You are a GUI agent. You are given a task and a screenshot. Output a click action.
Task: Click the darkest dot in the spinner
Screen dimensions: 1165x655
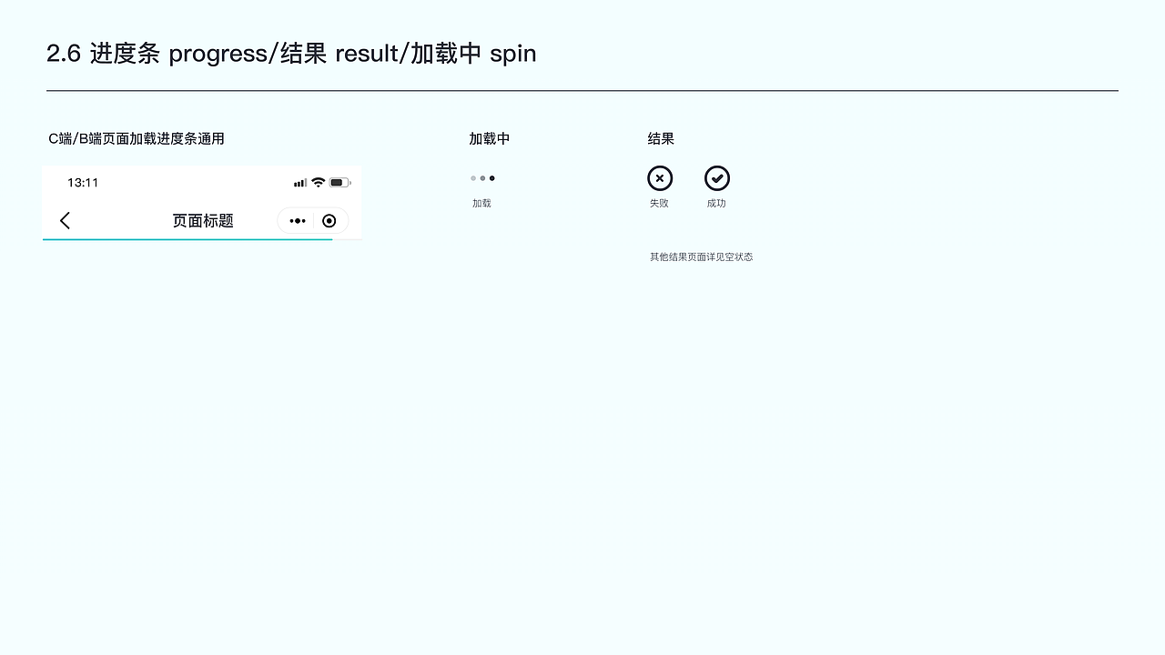(491, 178)
